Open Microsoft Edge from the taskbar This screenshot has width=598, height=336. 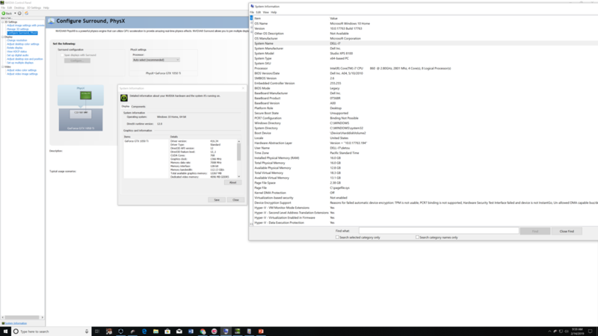[x=144, y=332]
